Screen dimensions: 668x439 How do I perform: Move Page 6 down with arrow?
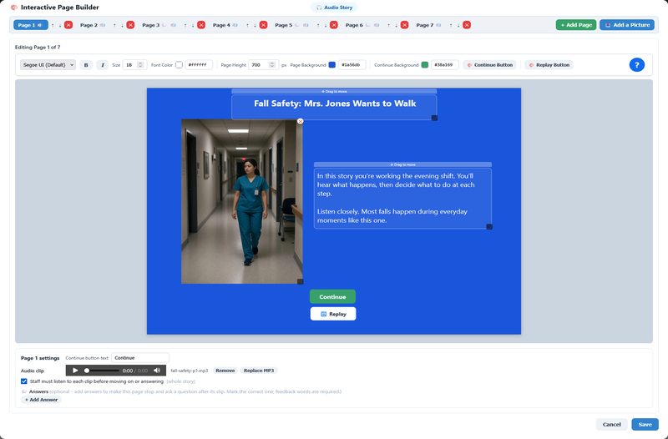[x=397, y=25]
